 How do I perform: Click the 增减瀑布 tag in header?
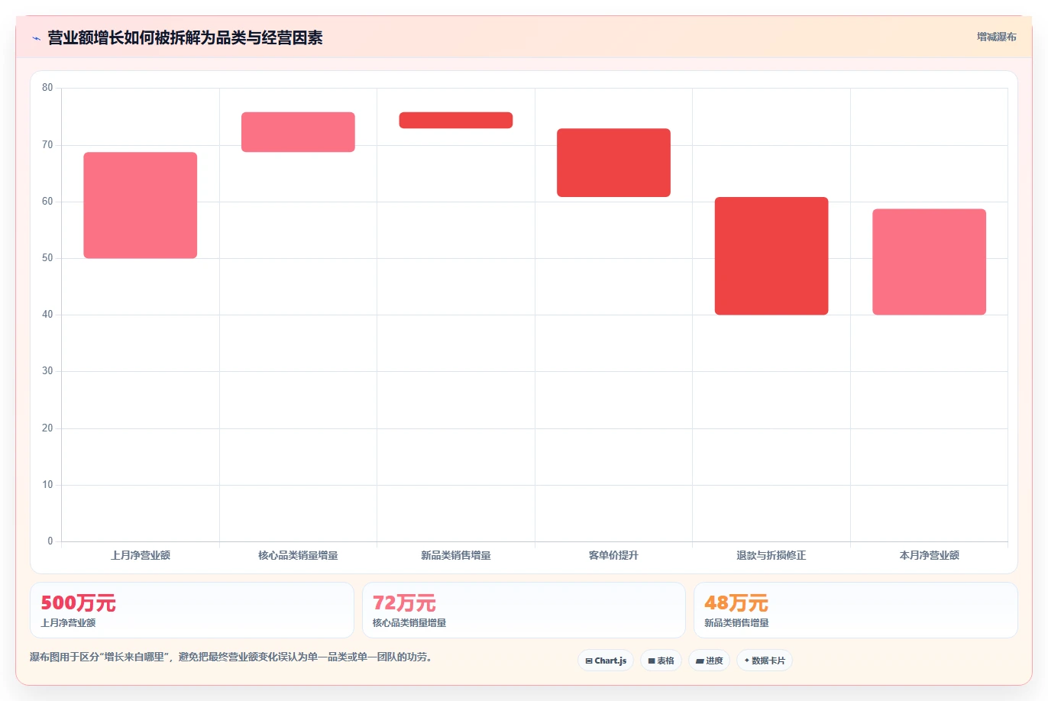(996, 37)
